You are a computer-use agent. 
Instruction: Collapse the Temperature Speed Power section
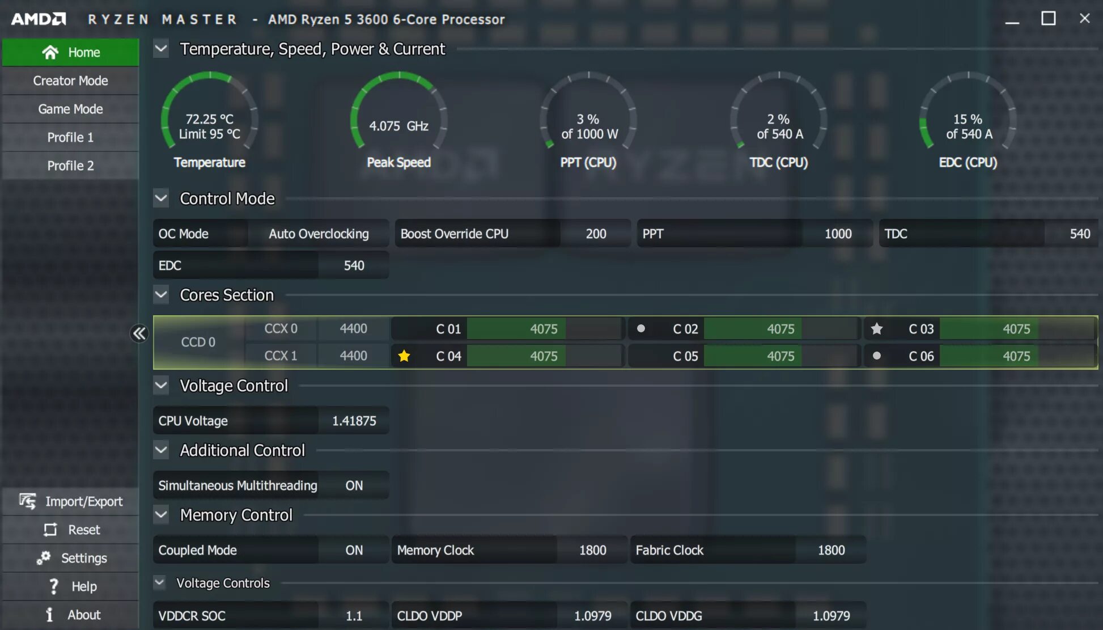point(162,49)
